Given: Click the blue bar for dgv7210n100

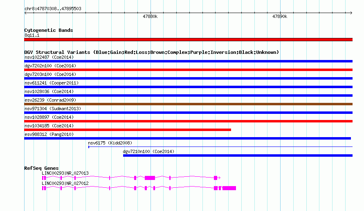Looking at the screenshot, I should click(238, 155).
